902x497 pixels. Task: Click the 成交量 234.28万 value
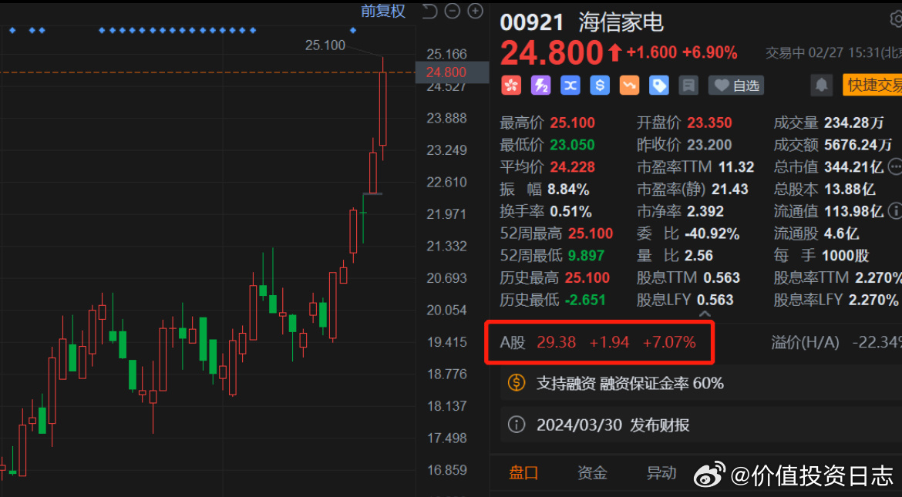coord(856,123)
